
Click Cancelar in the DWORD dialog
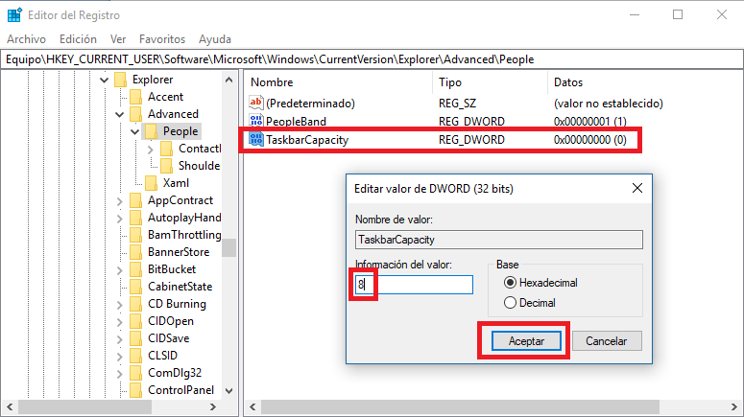(607, 340)
